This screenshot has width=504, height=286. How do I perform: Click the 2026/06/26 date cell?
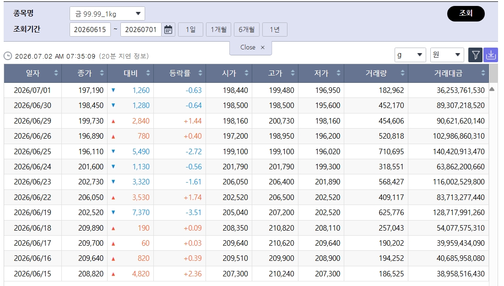[33, 136]
